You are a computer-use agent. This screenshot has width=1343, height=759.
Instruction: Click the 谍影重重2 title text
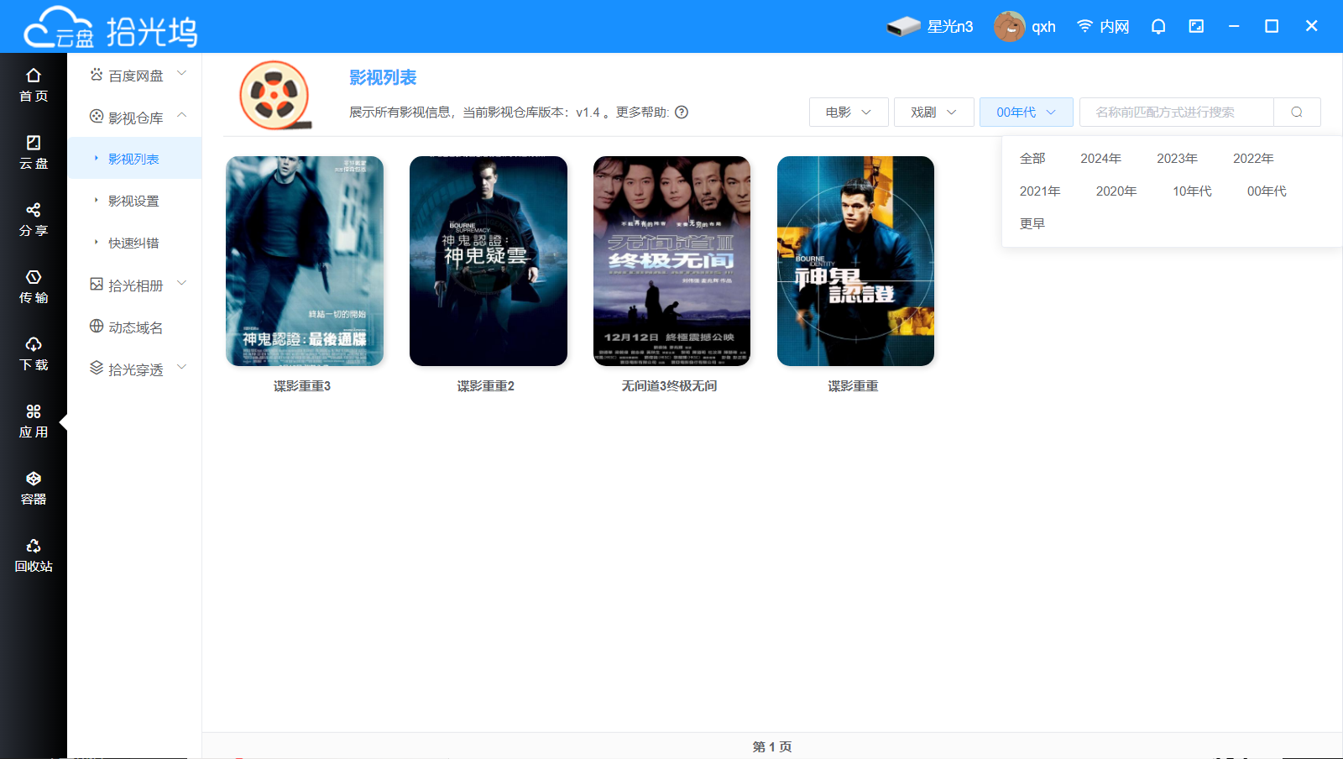(486, 386)
